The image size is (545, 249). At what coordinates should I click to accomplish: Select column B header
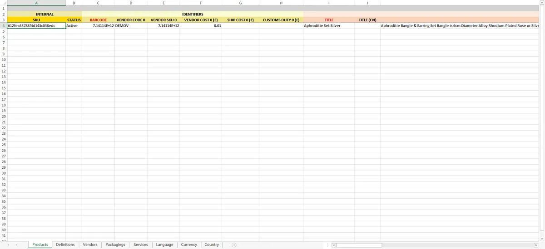click(74, 3)
